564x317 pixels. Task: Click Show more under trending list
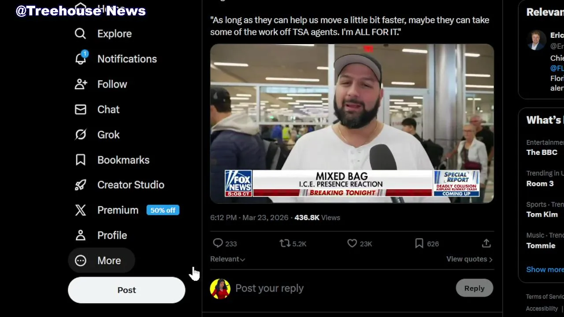point(545,269)
